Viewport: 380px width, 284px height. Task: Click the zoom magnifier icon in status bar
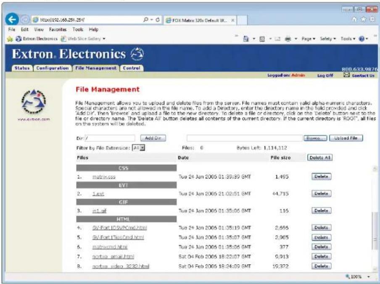(x=348, y=276)
